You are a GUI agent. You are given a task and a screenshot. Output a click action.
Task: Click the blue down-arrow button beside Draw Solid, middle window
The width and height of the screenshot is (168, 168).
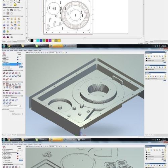click(22, 67)
